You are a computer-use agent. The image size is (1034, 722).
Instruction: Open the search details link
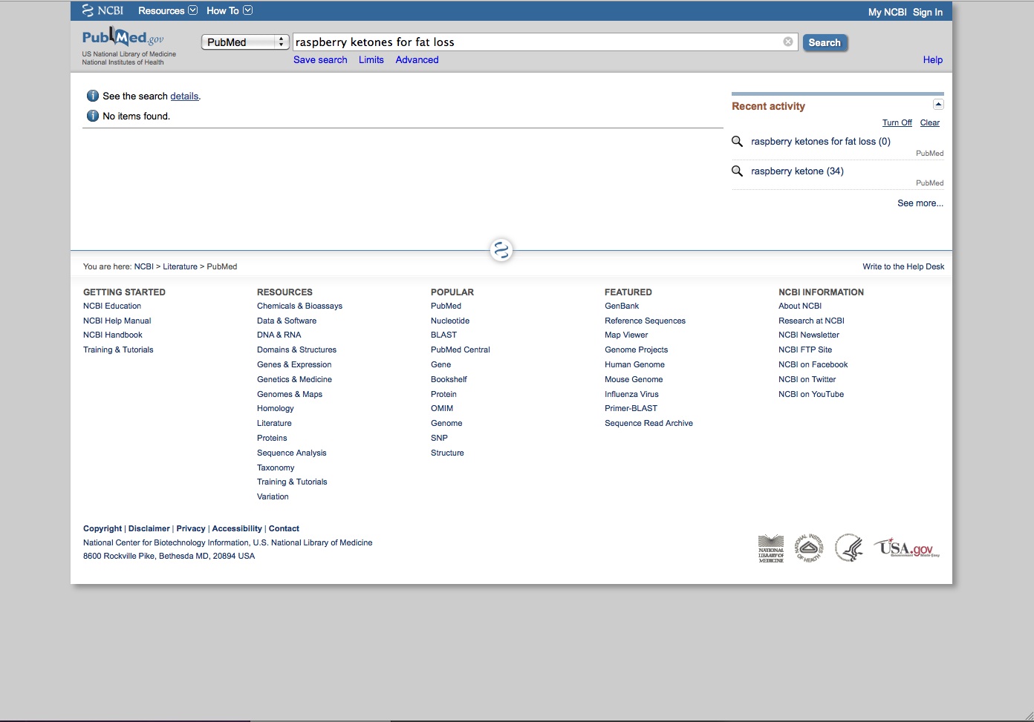click(x=184, y=96)
